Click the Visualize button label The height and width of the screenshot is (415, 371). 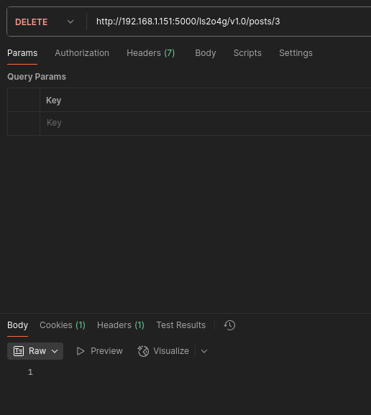tap(171, 351)
